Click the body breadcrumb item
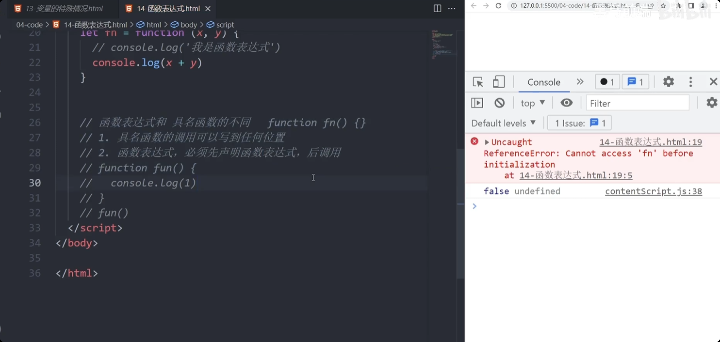This screenshot has width=720, height=342. click(x=184, y=25)
